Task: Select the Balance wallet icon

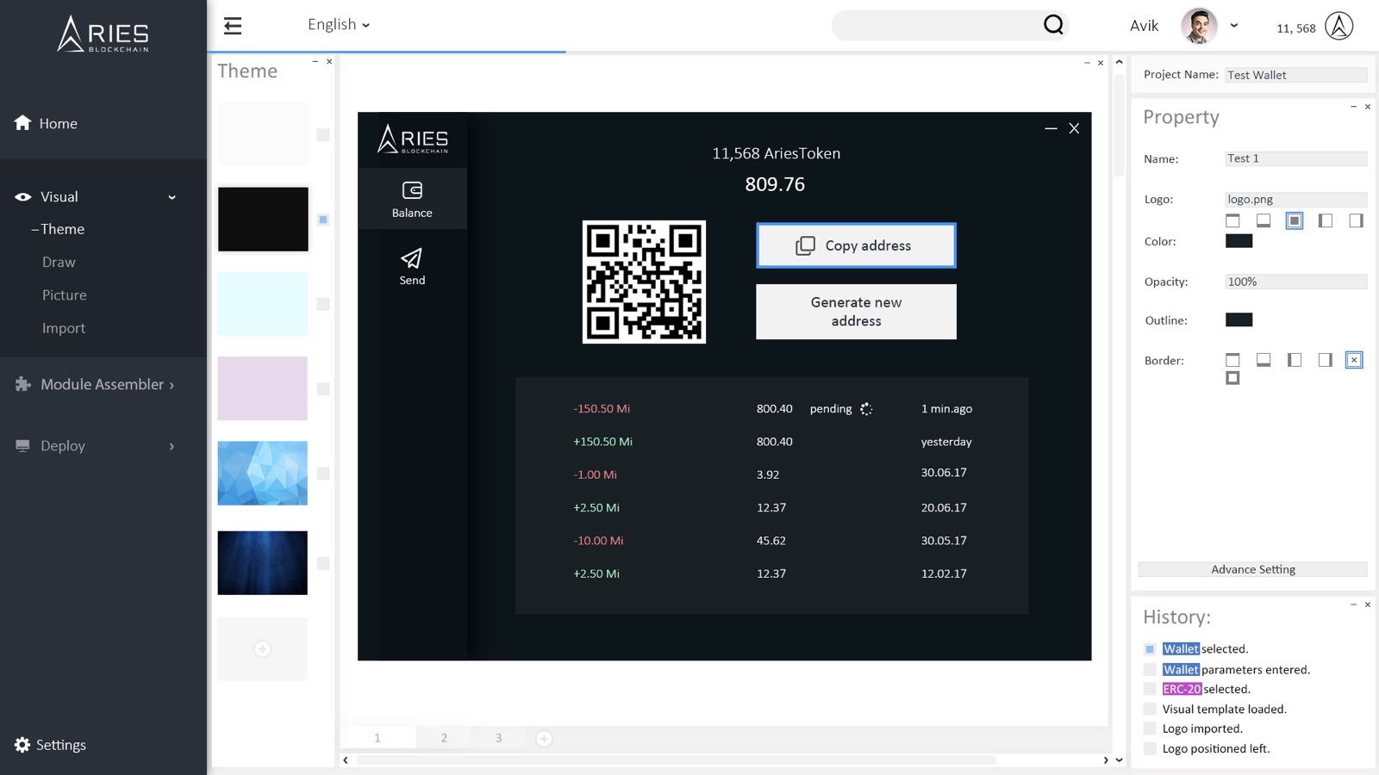Action: point(412,190)
